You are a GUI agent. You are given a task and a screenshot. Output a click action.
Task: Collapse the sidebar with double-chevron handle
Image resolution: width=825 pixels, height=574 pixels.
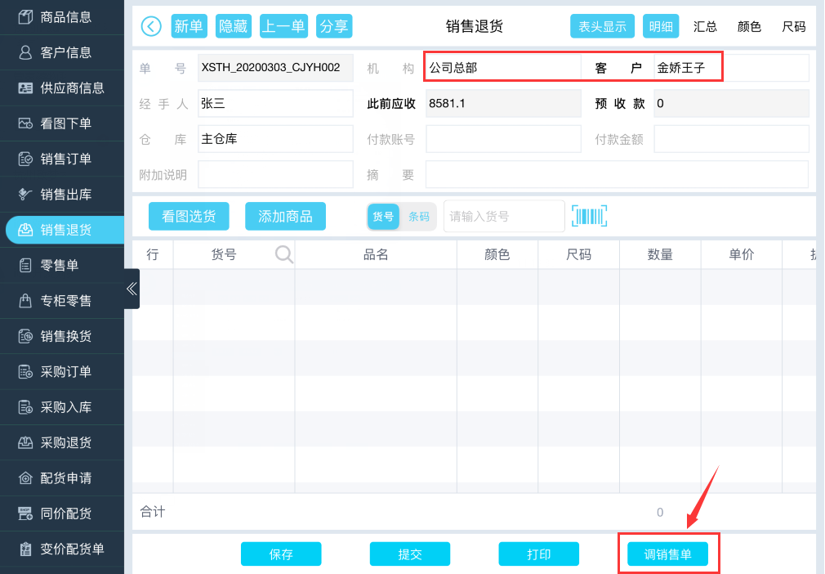[132, 289]
